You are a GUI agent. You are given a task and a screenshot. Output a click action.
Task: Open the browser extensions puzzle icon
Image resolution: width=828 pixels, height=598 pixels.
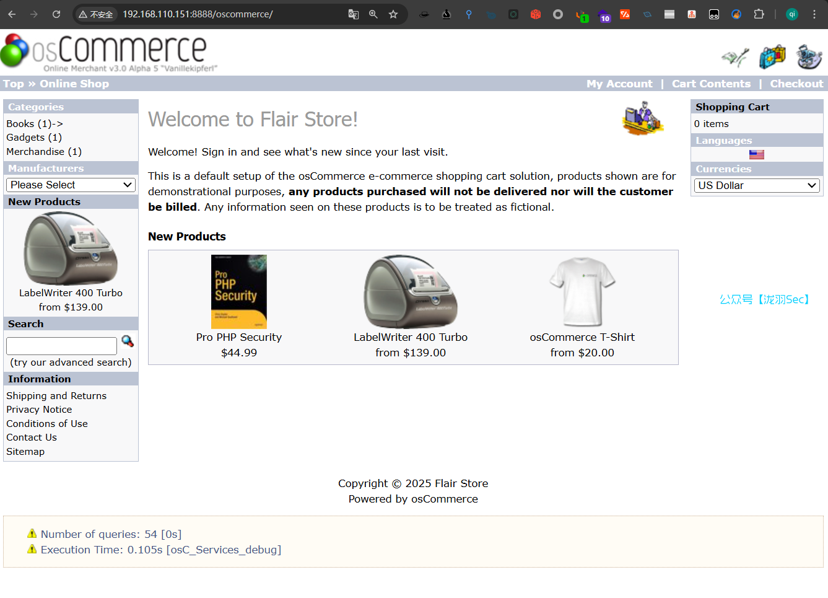(x=759, y=14)
